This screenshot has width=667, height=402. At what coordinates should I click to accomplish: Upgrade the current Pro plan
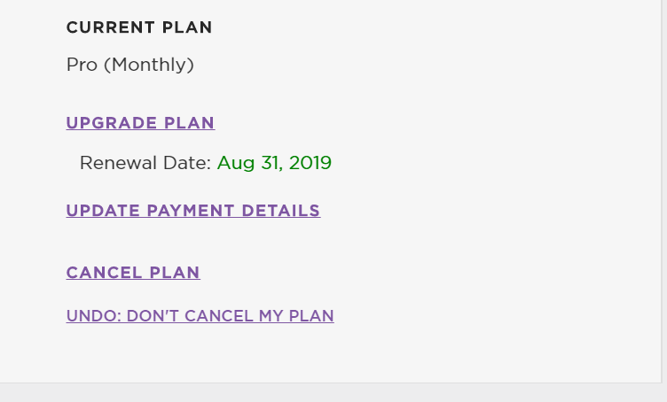[x=140, y=123]
